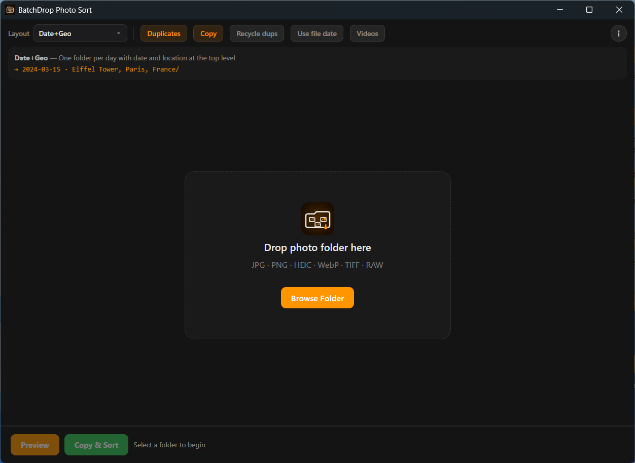Viewport: 635px width, 463px height.
Task: Click the 'Drop photo folder here' text
Action: point(317,247)
